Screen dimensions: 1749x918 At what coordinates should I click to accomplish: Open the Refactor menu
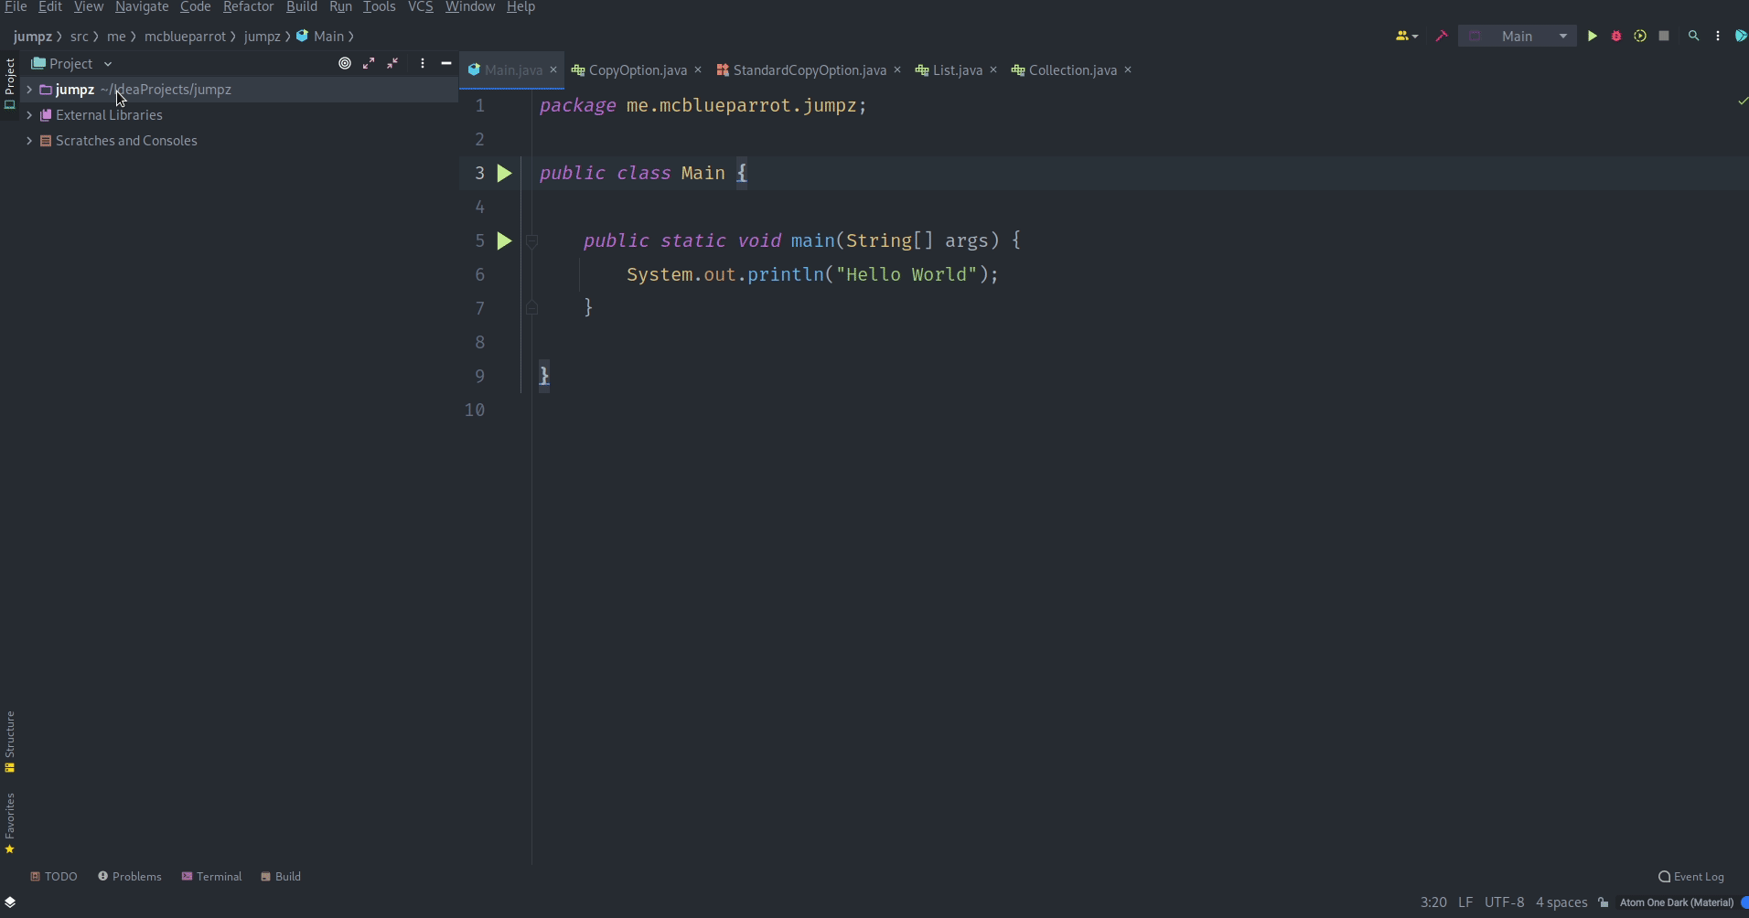click(x=249, y=6)
